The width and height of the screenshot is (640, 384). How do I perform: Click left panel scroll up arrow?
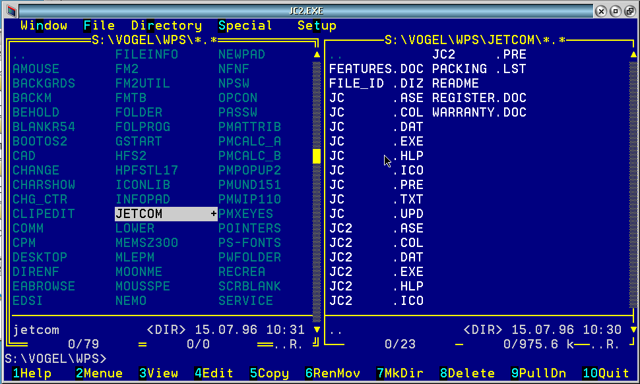pos(317,54)
